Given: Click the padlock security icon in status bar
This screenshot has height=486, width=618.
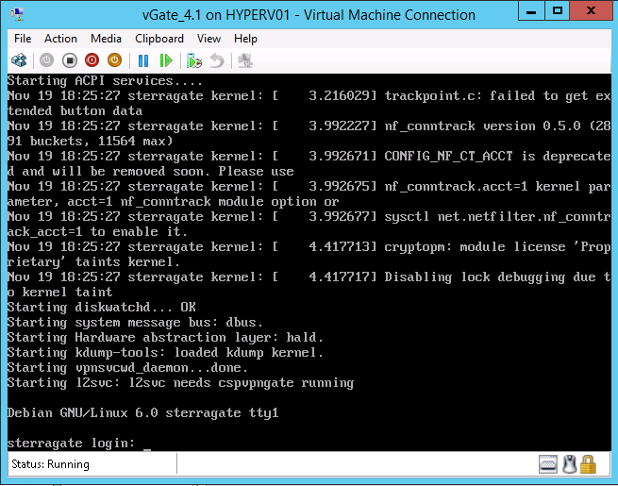Looking at the screenshot, I should point(588,464).
